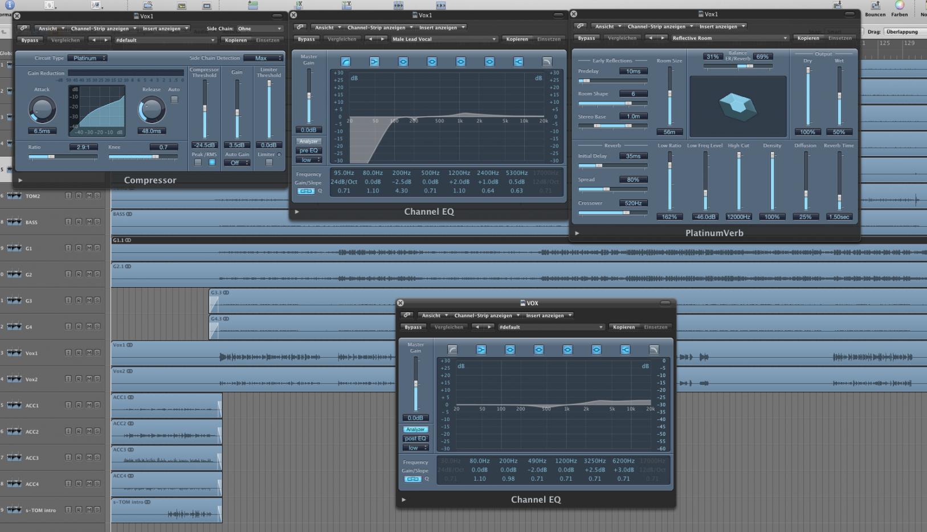The width and height of the screenshot is (927, 532).
Task: Toggle the low-shelf band in Vox1 Channel EQ
Action: (x=374, y=62)
